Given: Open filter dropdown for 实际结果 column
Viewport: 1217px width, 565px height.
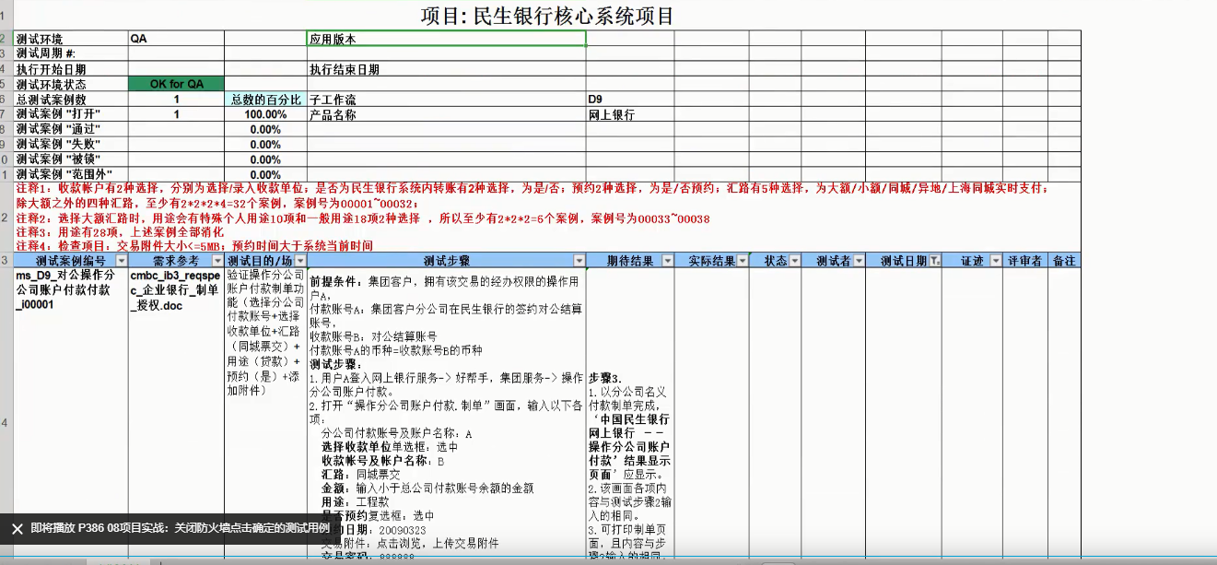Looking at the screenshot, I should (742, 262).
